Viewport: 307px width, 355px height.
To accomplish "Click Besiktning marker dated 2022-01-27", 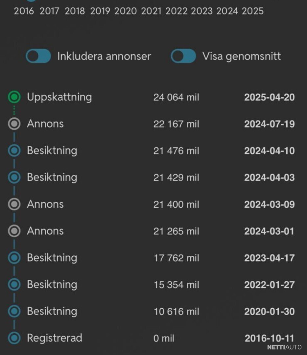I will coord(14,285).
